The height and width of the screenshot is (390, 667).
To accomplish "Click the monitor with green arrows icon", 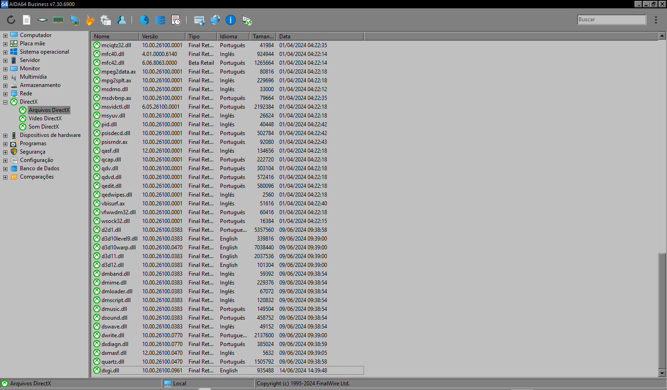I will pyautogui.click(x=247, y=20).
